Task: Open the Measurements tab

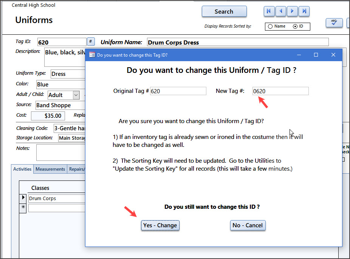Action: (x=50, y=169)
